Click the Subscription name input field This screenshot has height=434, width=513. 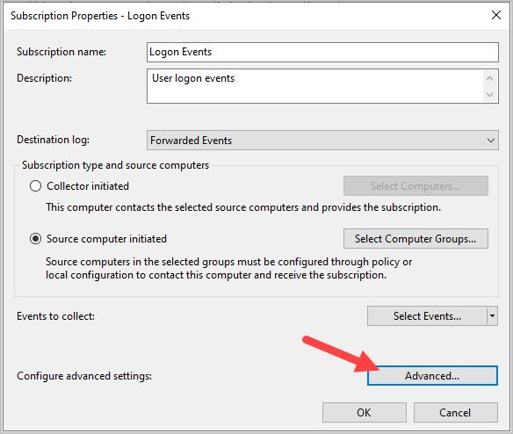point(322,52)
